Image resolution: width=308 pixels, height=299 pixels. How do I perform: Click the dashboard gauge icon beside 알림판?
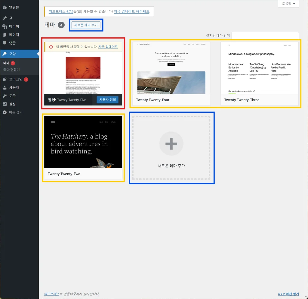(x=5, y=7)
